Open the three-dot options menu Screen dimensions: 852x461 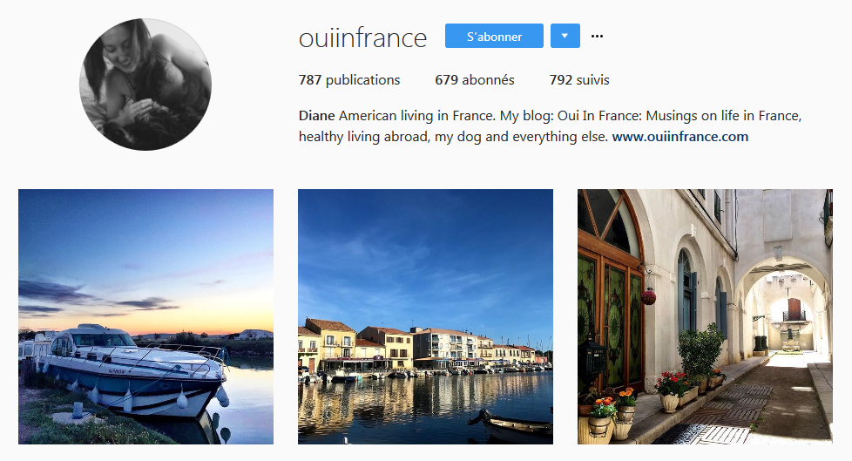click(x=597, y=36)
